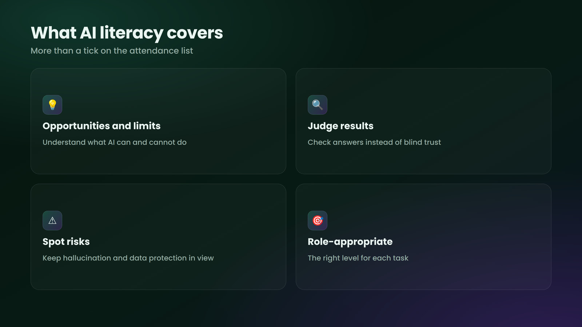
Task: Click 'The right level for each task' text
Action: coord(358,258)
